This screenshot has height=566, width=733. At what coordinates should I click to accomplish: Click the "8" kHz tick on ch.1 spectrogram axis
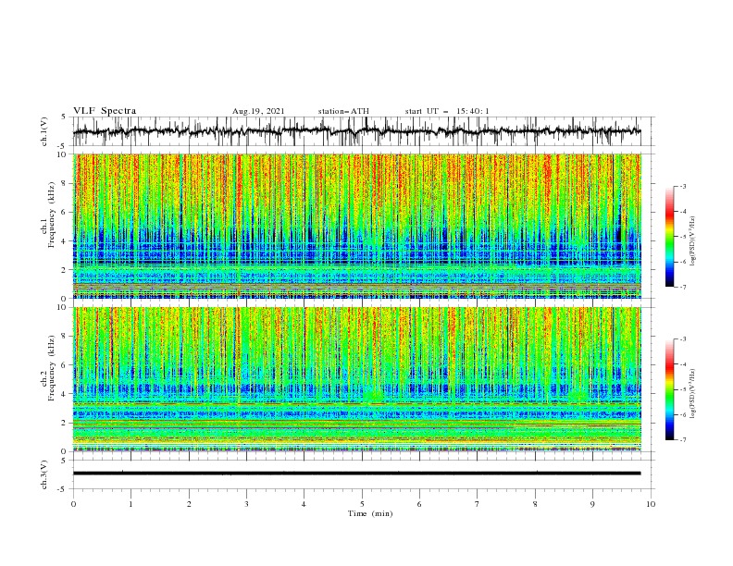66,183
